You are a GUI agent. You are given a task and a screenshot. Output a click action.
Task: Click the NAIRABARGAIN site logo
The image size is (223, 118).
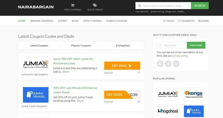(x=36, y=7)
